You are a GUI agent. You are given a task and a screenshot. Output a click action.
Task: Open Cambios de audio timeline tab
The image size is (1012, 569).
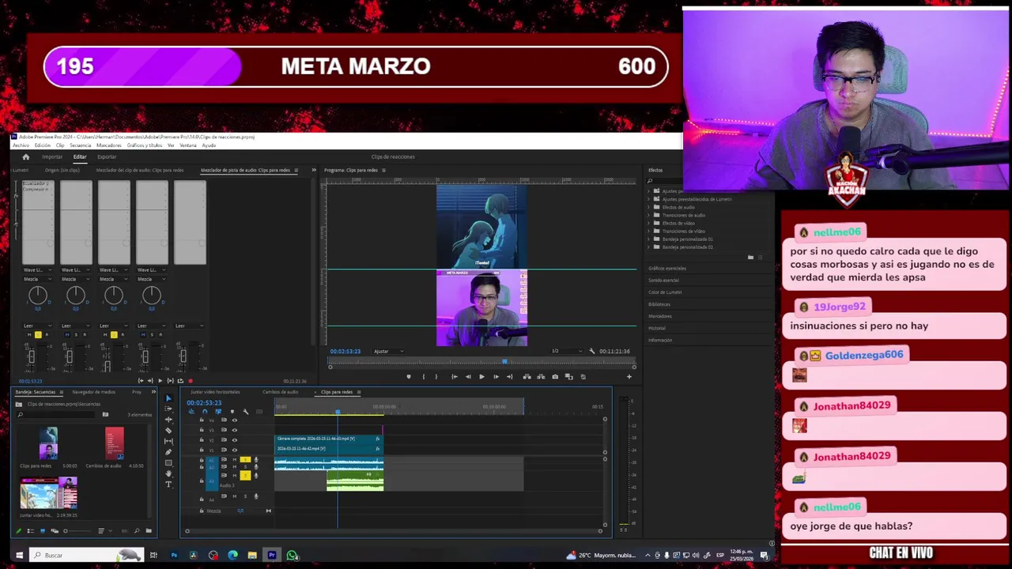[x=281, y=392]
